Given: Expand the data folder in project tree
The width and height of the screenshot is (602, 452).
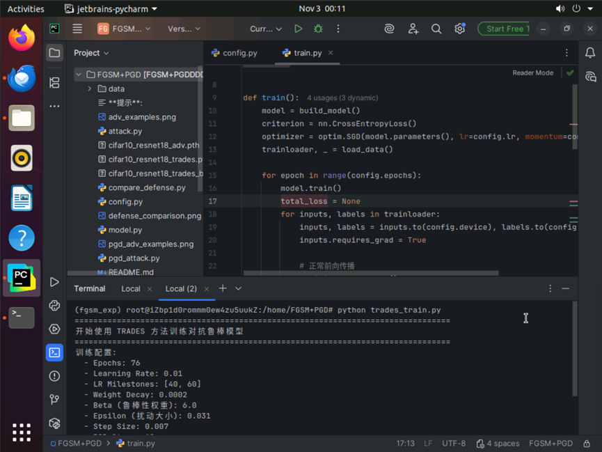Looking at the screenshot, I should coord(90,88).
